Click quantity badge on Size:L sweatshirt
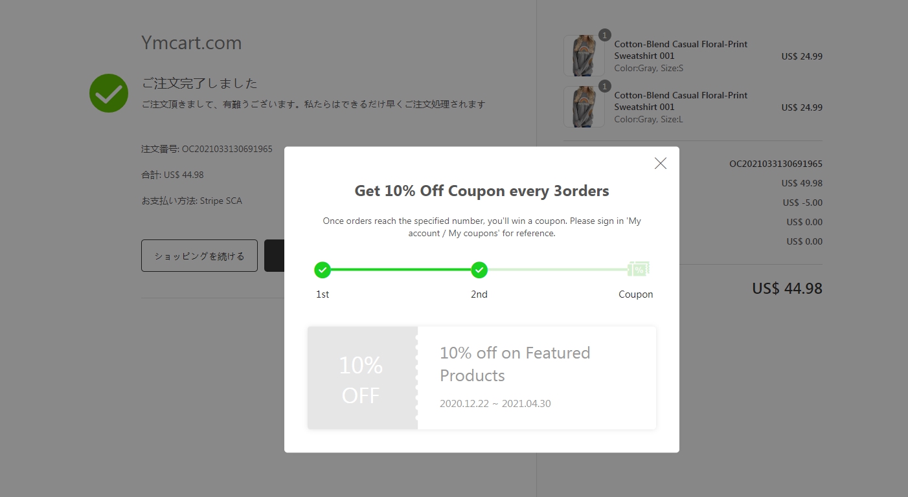The height and width of the screenshot is (497, 908). 604,86
